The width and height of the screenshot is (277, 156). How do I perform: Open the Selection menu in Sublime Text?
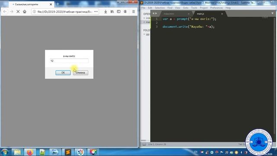point(160,8)
